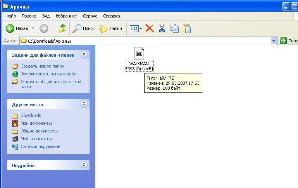Click Создать новую папку link
298x188 pixels.
(x=42, y=66)
